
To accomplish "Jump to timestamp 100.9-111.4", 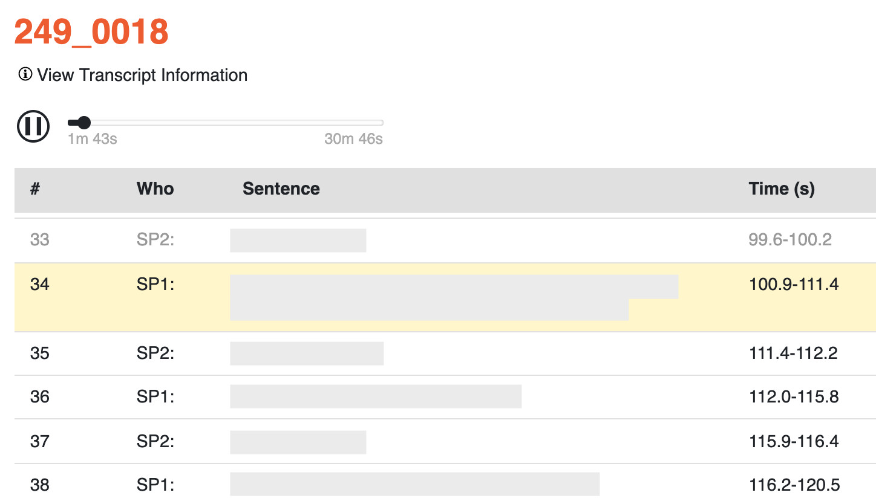I will coord(794,284).
